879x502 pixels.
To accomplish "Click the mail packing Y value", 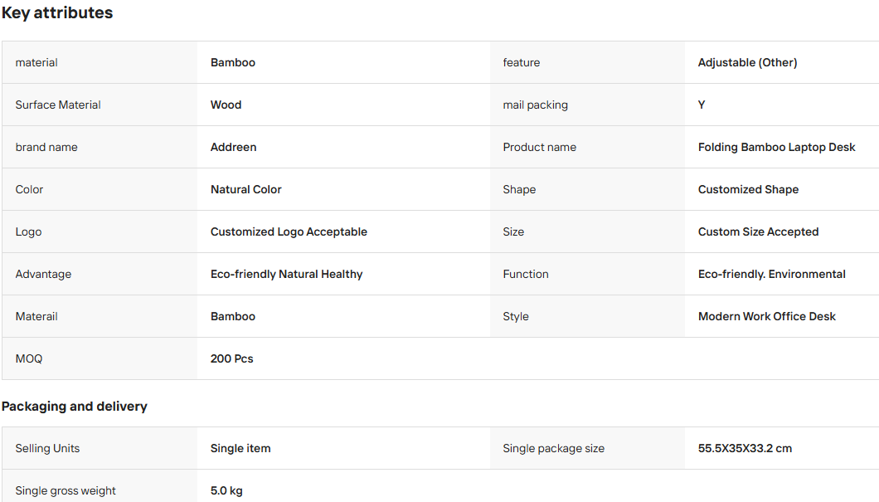I will coord(702,105).
